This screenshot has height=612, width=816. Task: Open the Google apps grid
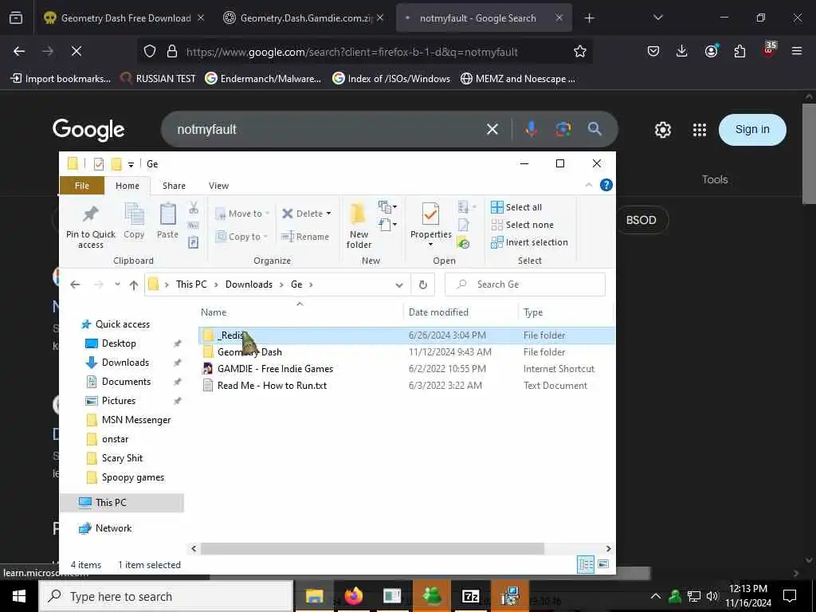(700, 130)
